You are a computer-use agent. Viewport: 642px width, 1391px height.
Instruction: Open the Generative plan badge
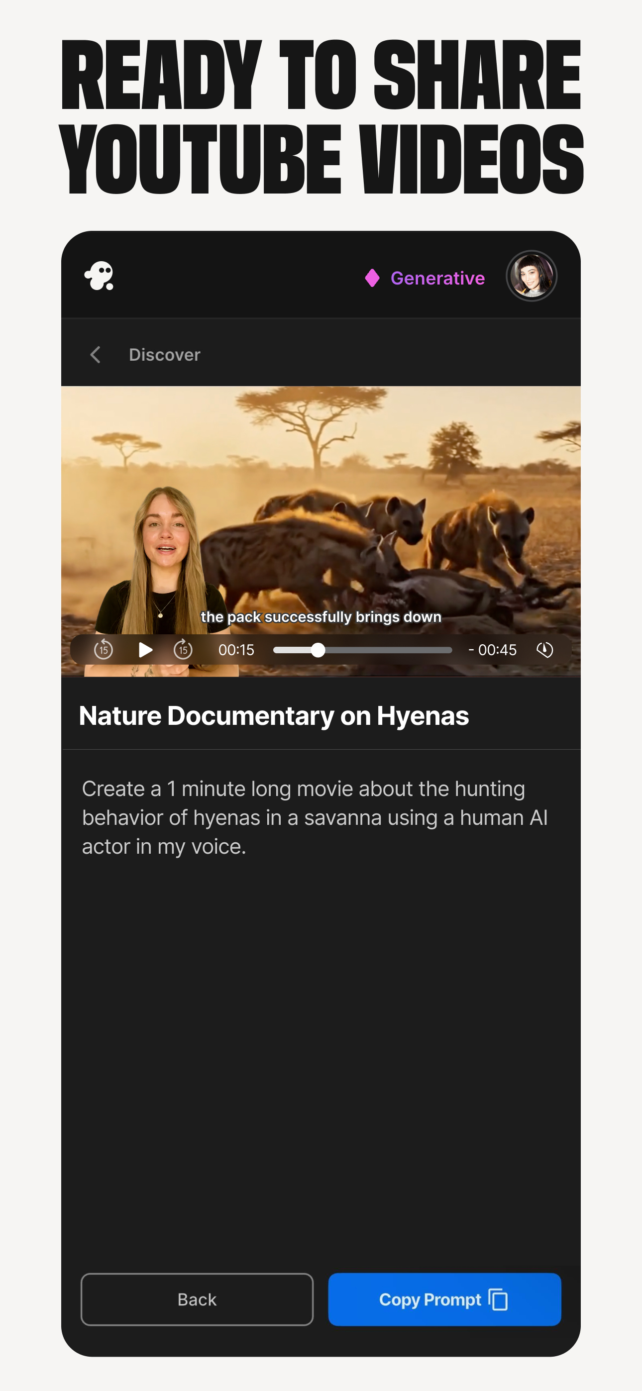point(426,278)
